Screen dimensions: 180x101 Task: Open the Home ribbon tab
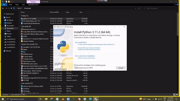tap(10, 5)
